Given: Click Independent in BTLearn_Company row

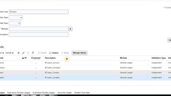Looking at the screenshot, I should coord(157,68).
